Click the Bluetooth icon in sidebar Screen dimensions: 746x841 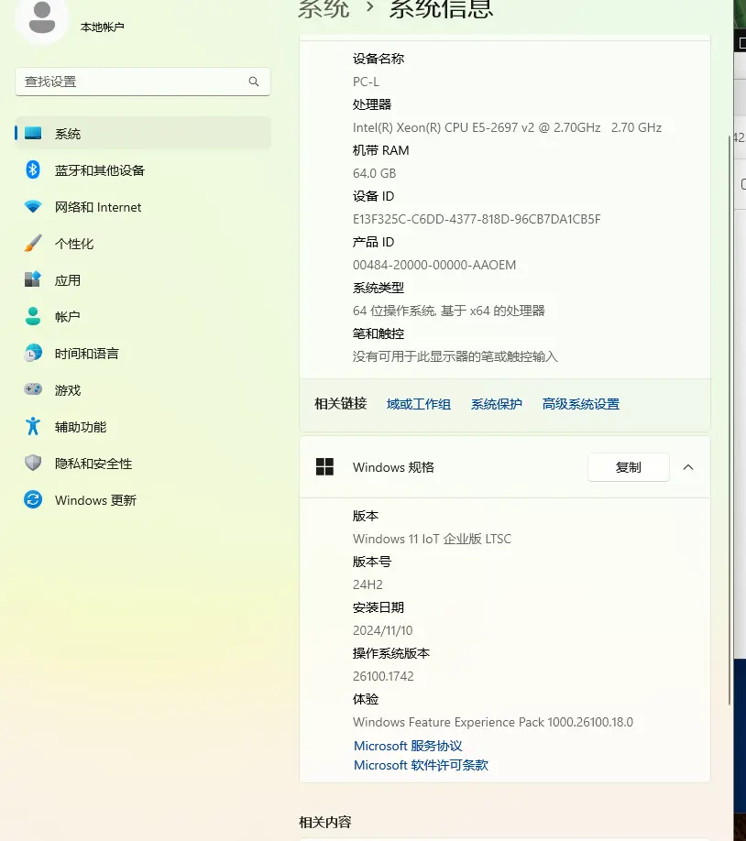tap(33, 170)
